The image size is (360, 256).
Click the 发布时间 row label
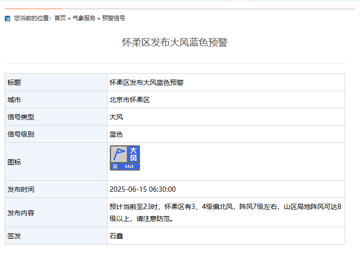click(x=21, y=189)
